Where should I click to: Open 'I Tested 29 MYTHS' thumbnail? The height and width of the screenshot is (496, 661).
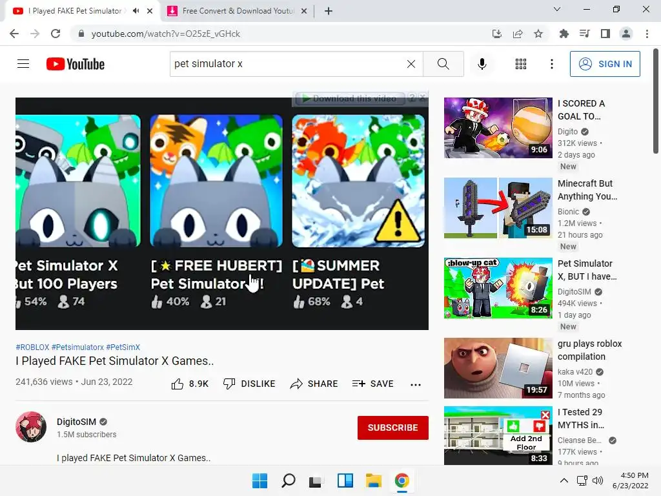(498, 436)
